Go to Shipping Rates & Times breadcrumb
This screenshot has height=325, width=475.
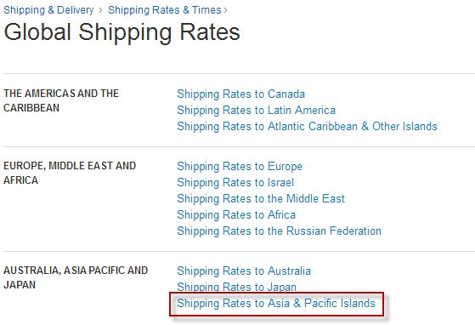(x=165, y=10)
